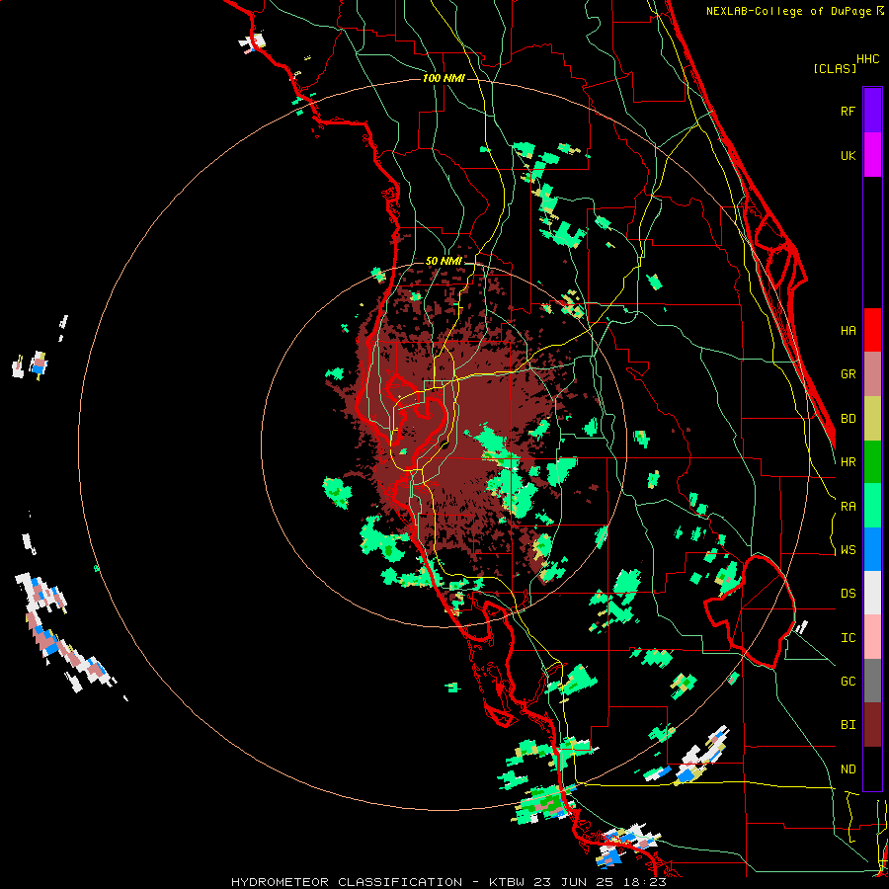The image size is (889, 889).
Task: Click the "[CLAS]" legend heading
Action: [x=835, y=68]
